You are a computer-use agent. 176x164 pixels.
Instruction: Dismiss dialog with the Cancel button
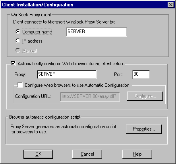(87, 154)
